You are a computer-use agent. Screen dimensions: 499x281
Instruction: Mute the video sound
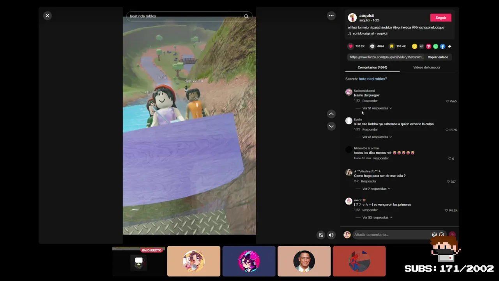(331, 235)
